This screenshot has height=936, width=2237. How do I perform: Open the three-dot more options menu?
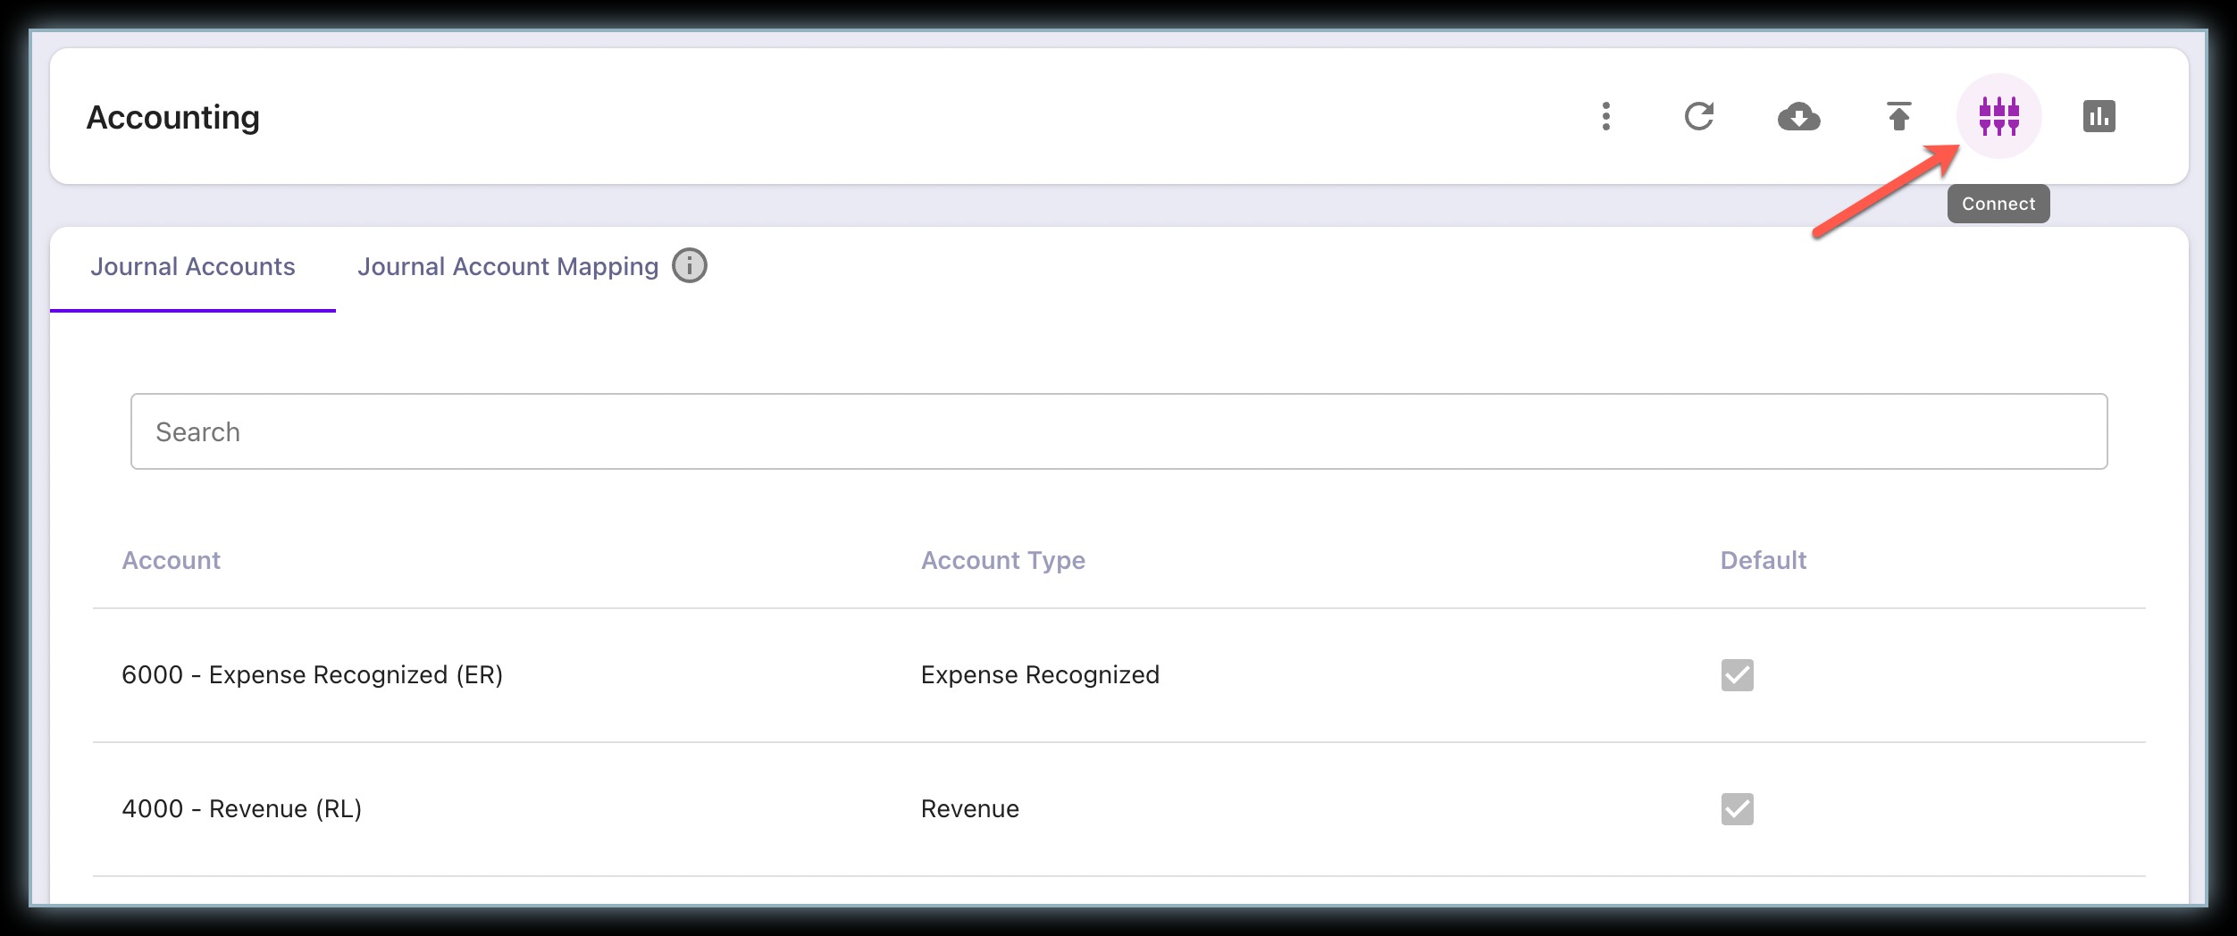(x=1606, y=116)
